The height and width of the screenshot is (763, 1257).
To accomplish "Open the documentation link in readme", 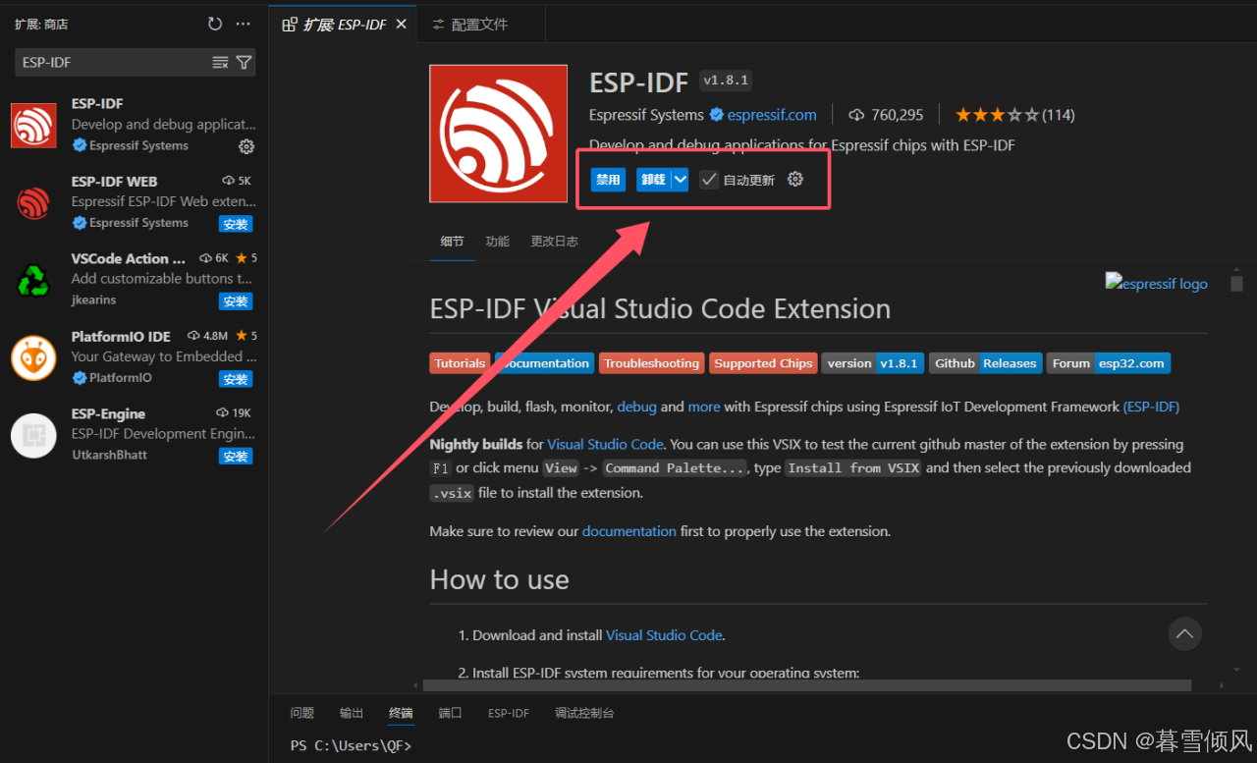I will click(628, 531).
